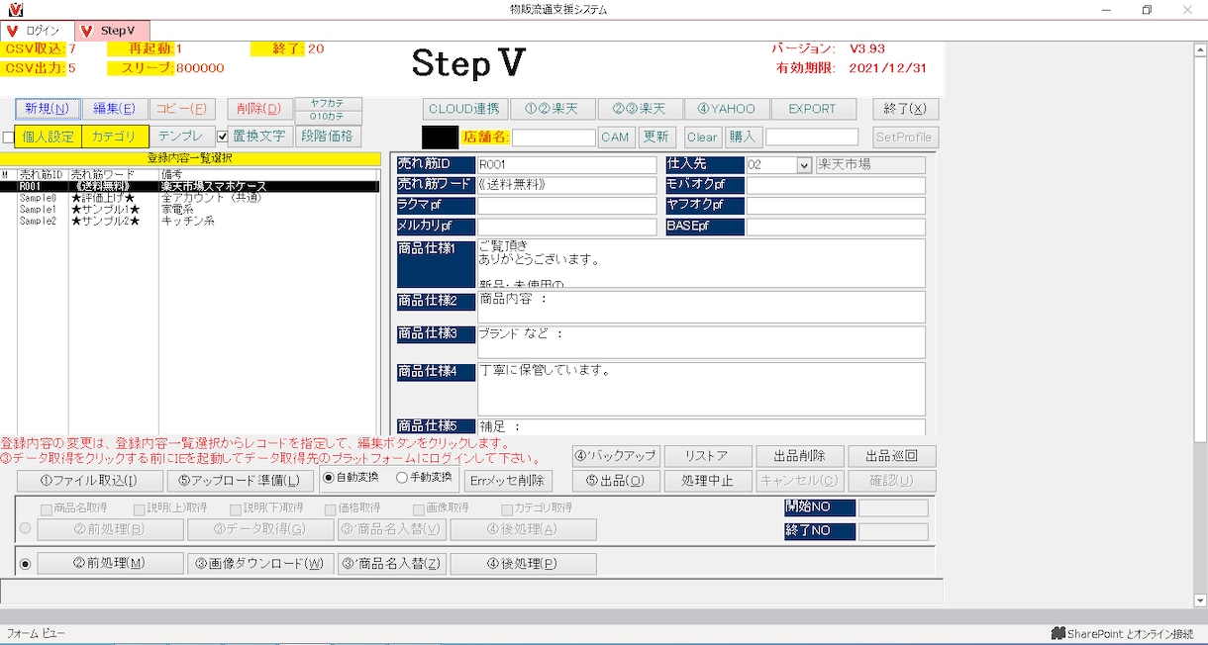
Task: Click the ⑤アップロード準備(L) button
Action: click(241, 481)
